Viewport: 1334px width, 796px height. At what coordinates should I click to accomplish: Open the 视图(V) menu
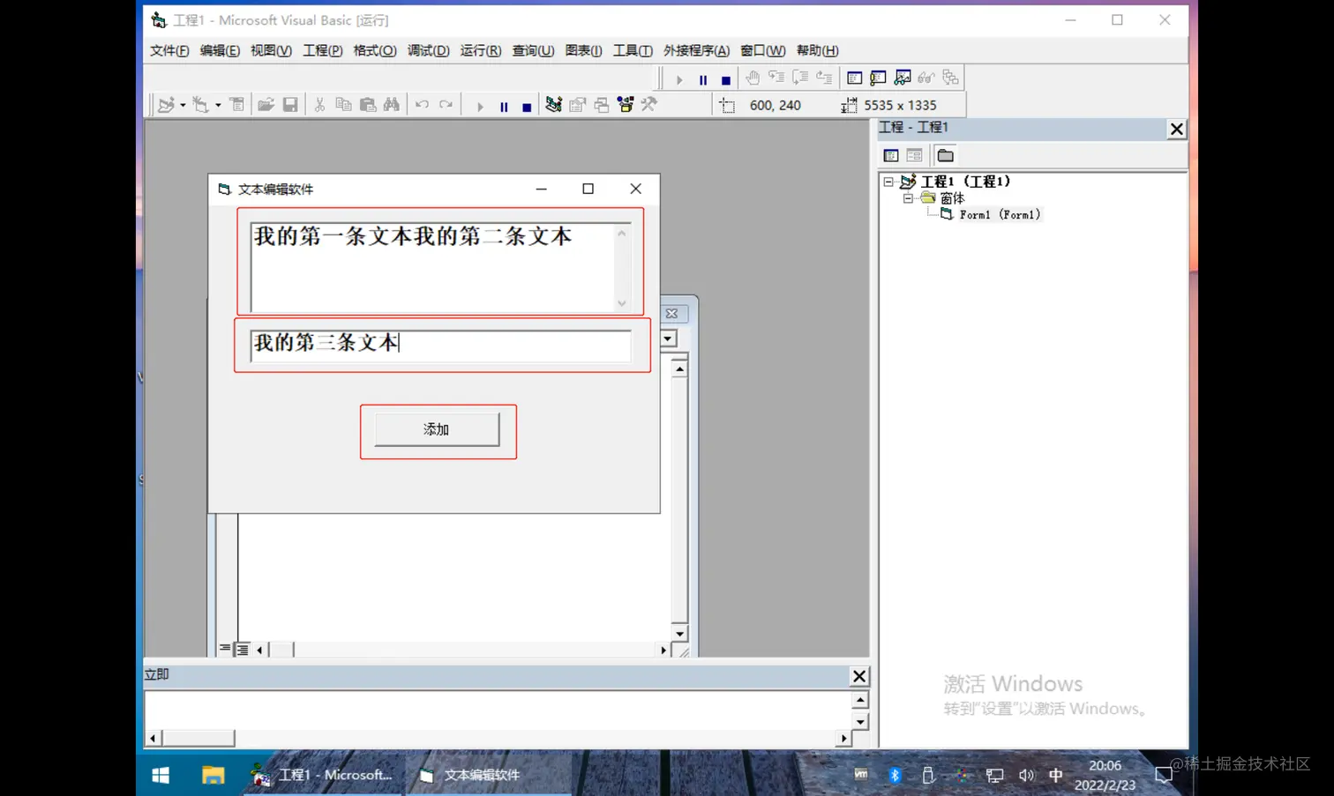click(271, 50)
